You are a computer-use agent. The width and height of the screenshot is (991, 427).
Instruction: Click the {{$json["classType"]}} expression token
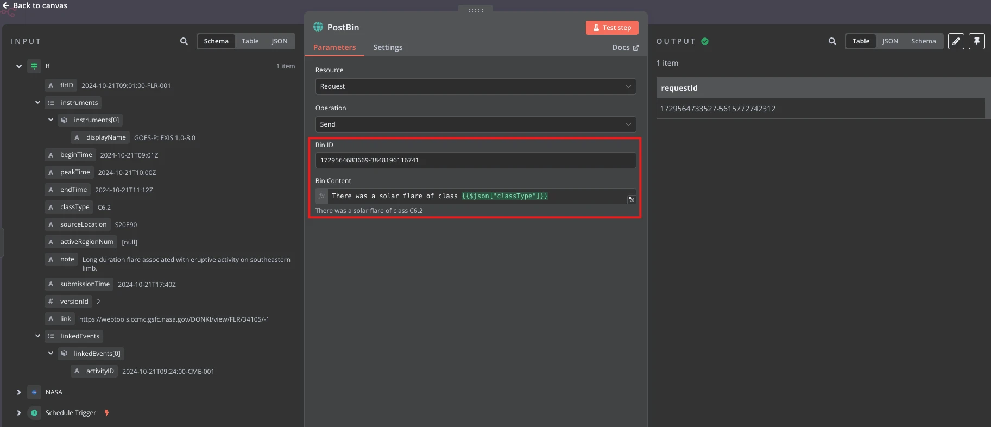(504, 196)
